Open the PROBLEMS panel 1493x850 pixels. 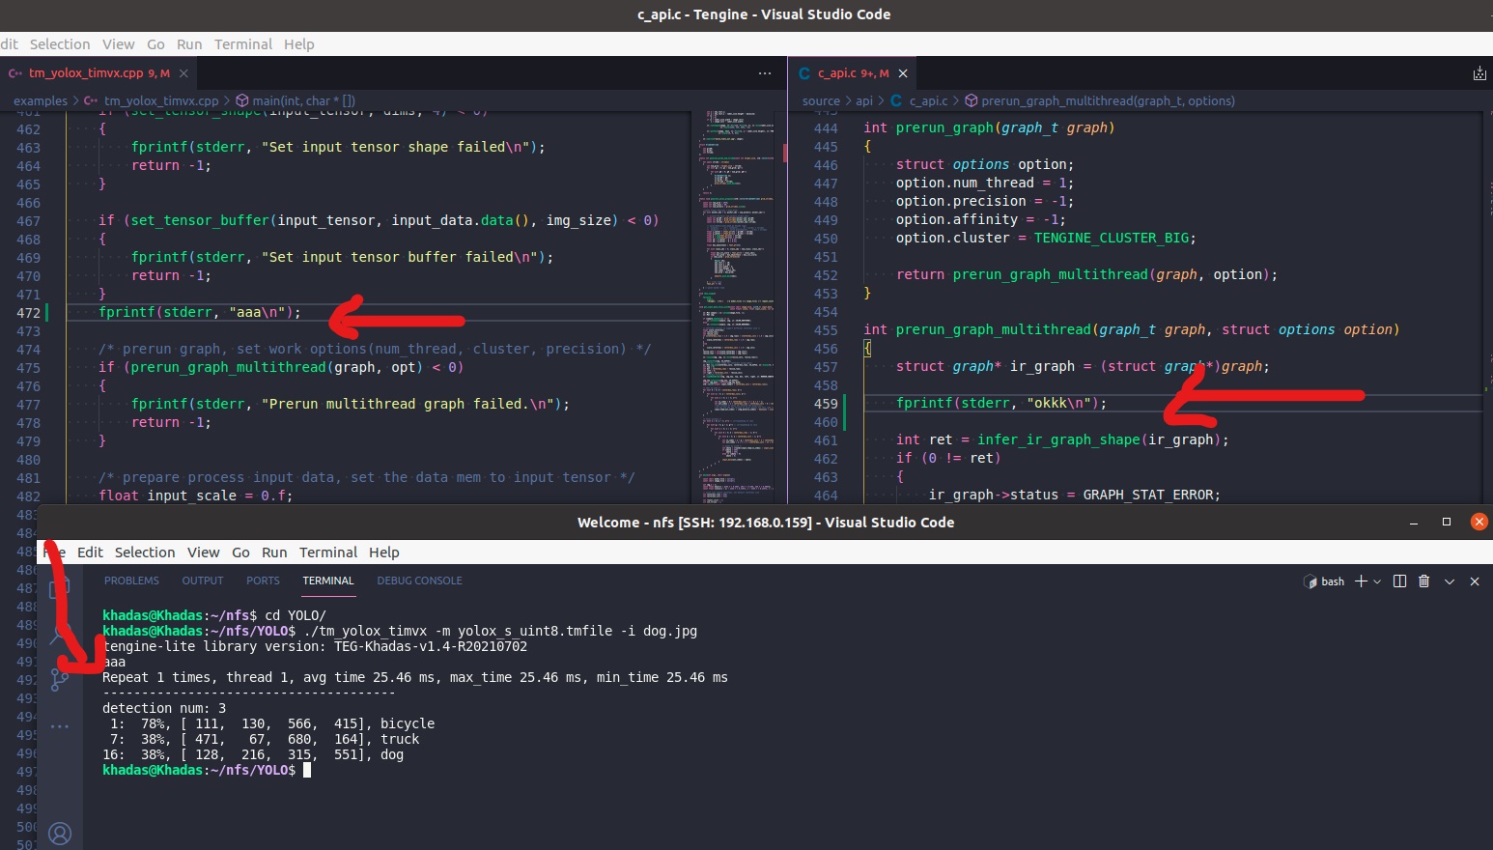(131, 581)
